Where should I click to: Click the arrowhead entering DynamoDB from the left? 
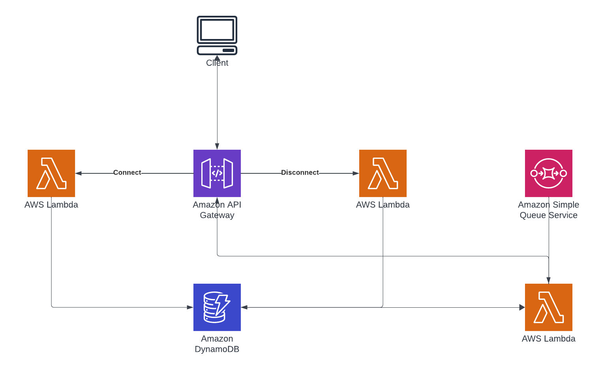pos(190,307)
